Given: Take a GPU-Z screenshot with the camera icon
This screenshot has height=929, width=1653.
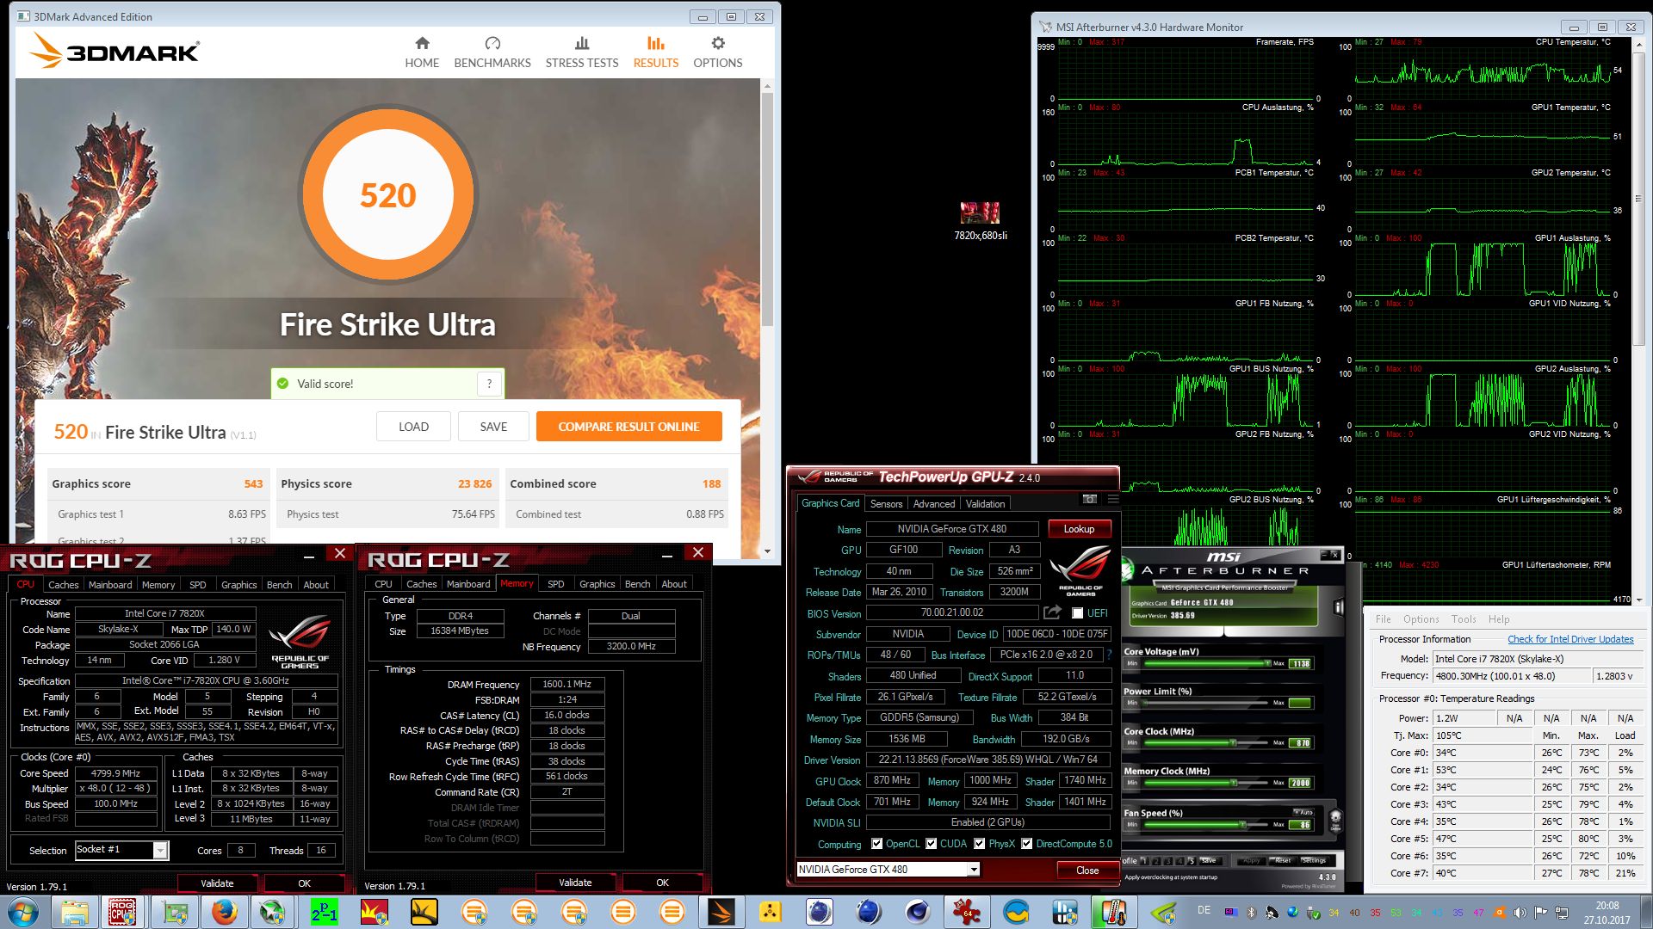Looking at the screenshot, I should coord(1090,499).
